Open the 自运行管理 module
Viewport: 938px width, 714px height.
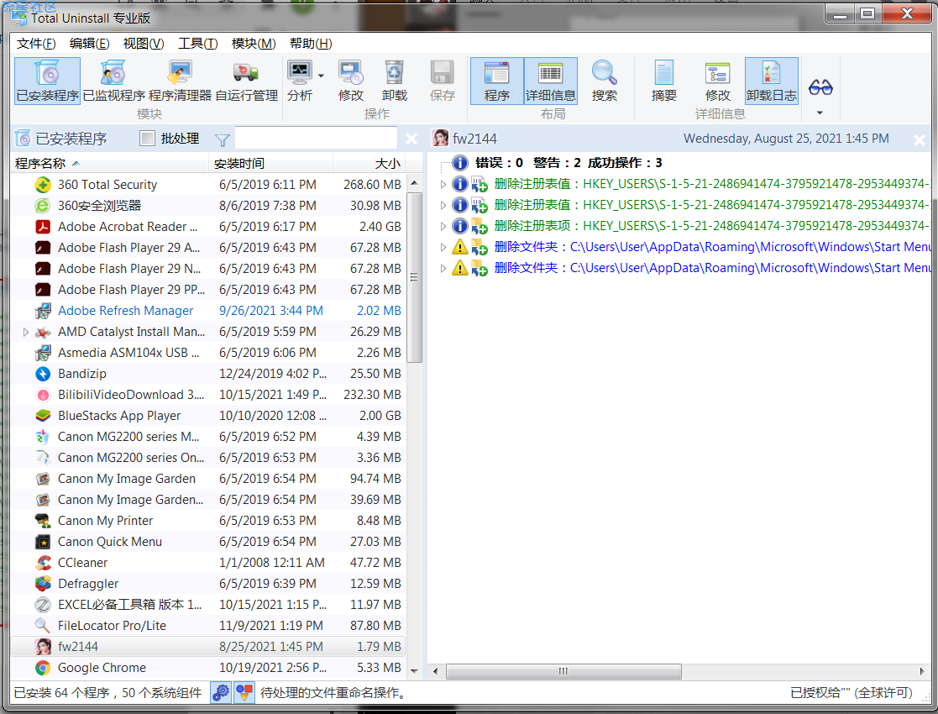click(246, 81)
